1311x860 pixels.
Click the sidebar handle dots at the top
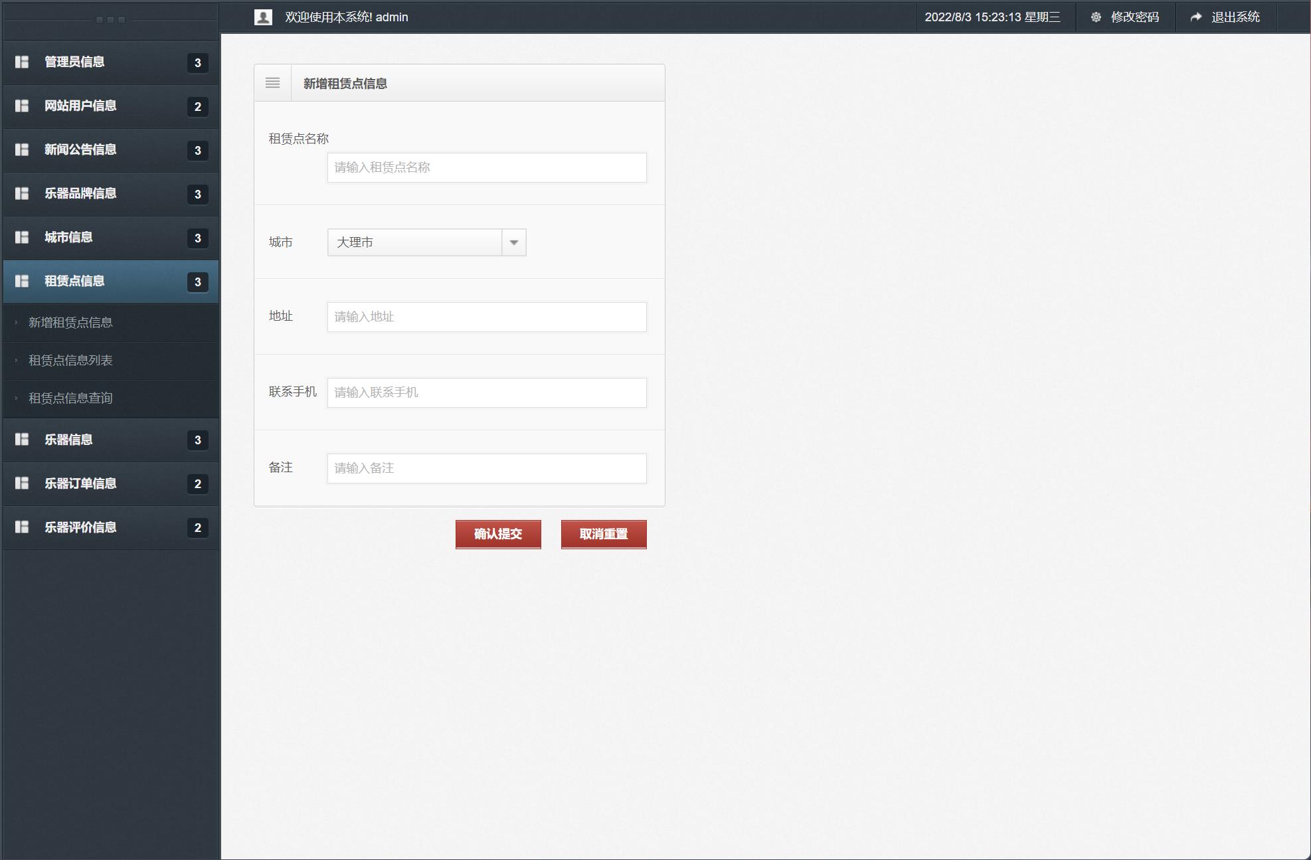[110, 20]
